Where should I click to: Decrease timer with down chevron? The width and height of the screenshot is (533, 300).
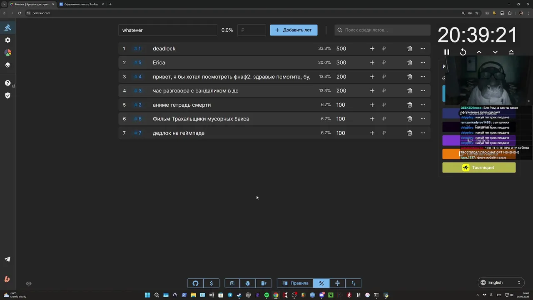(495, 52)
